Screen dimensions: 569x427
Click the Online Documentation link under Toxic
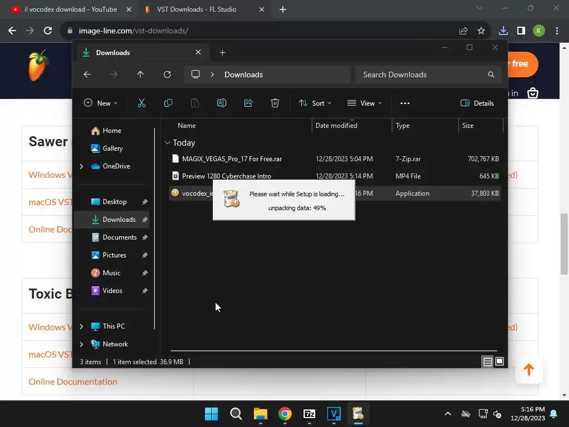point(73,381)
